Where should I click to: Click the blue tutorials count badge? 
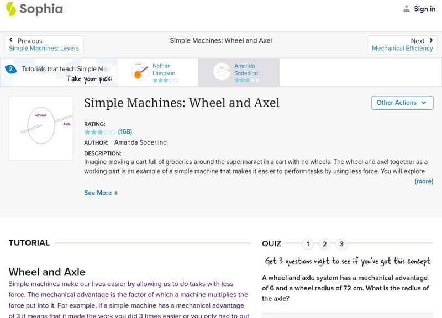click(10, 68)
